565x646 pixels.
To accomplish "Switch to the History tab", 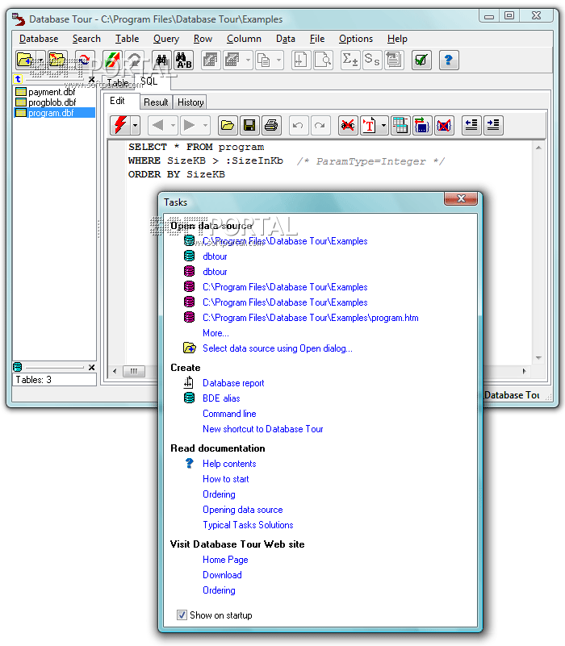I will point(190,102).
